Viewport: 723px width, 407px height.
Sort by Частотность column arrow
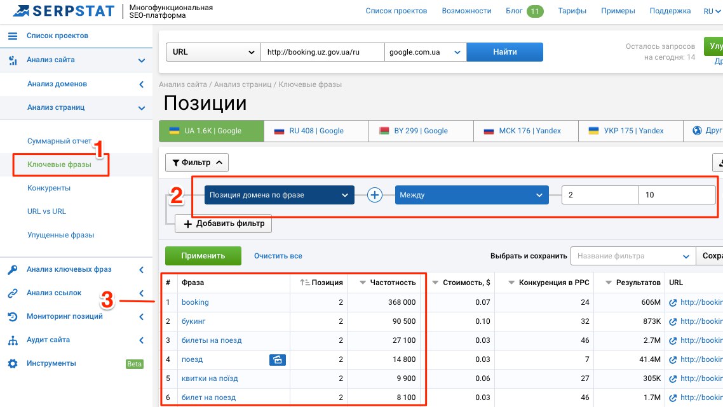pos(362,283)
